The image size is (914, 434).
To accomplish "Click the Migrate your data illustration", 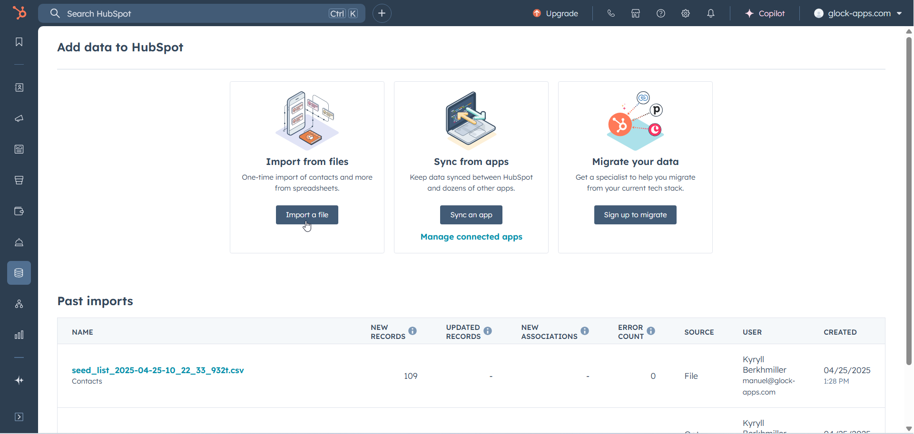I will coord(635,121).
